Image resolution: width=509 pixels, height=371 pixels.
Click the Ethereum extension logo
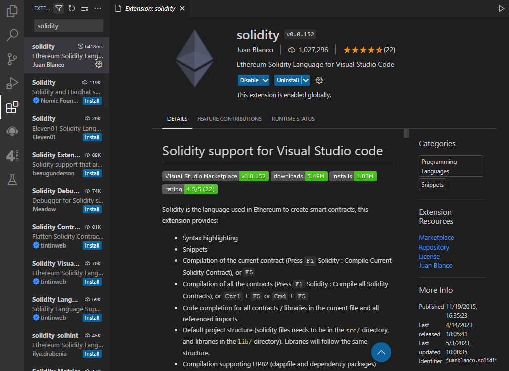(194, 58)
